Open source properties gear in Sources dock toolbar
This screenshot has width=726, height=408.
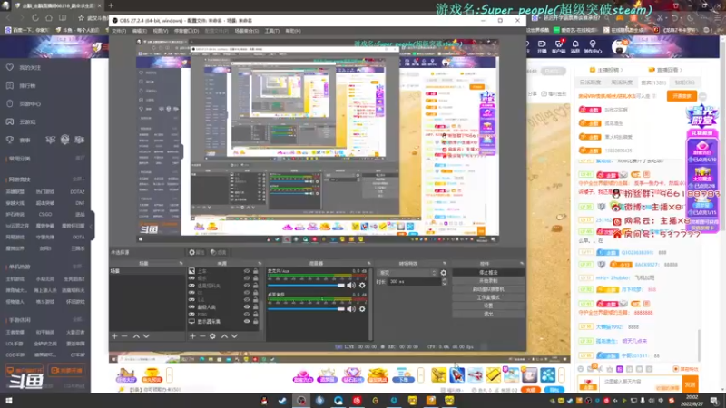pos(212,336)
